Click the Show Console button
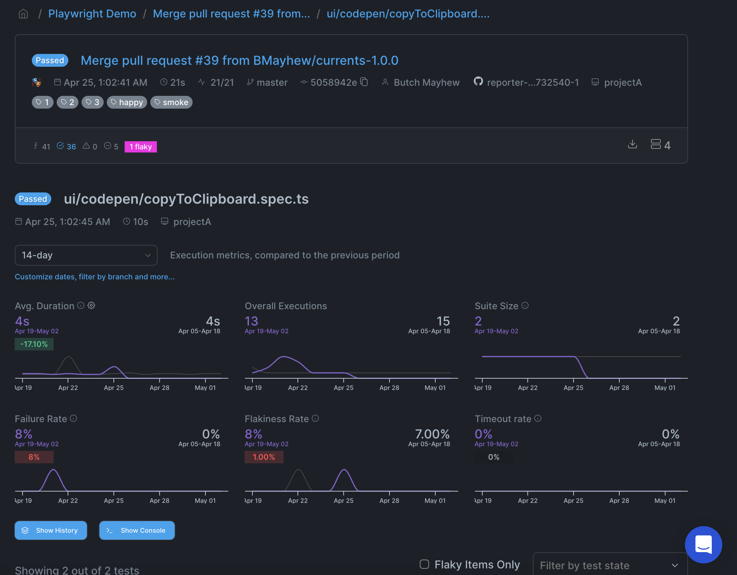 (137, 530)
